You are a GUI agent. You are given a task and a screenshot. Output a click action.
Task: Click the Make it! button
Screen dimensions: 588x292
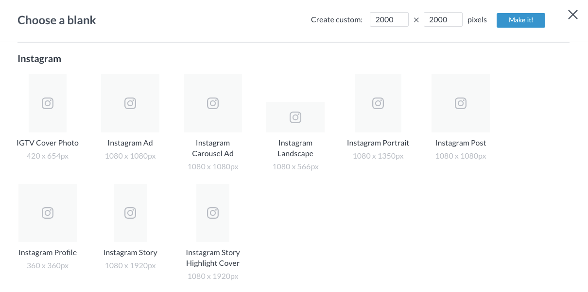[x=521, y=20]
